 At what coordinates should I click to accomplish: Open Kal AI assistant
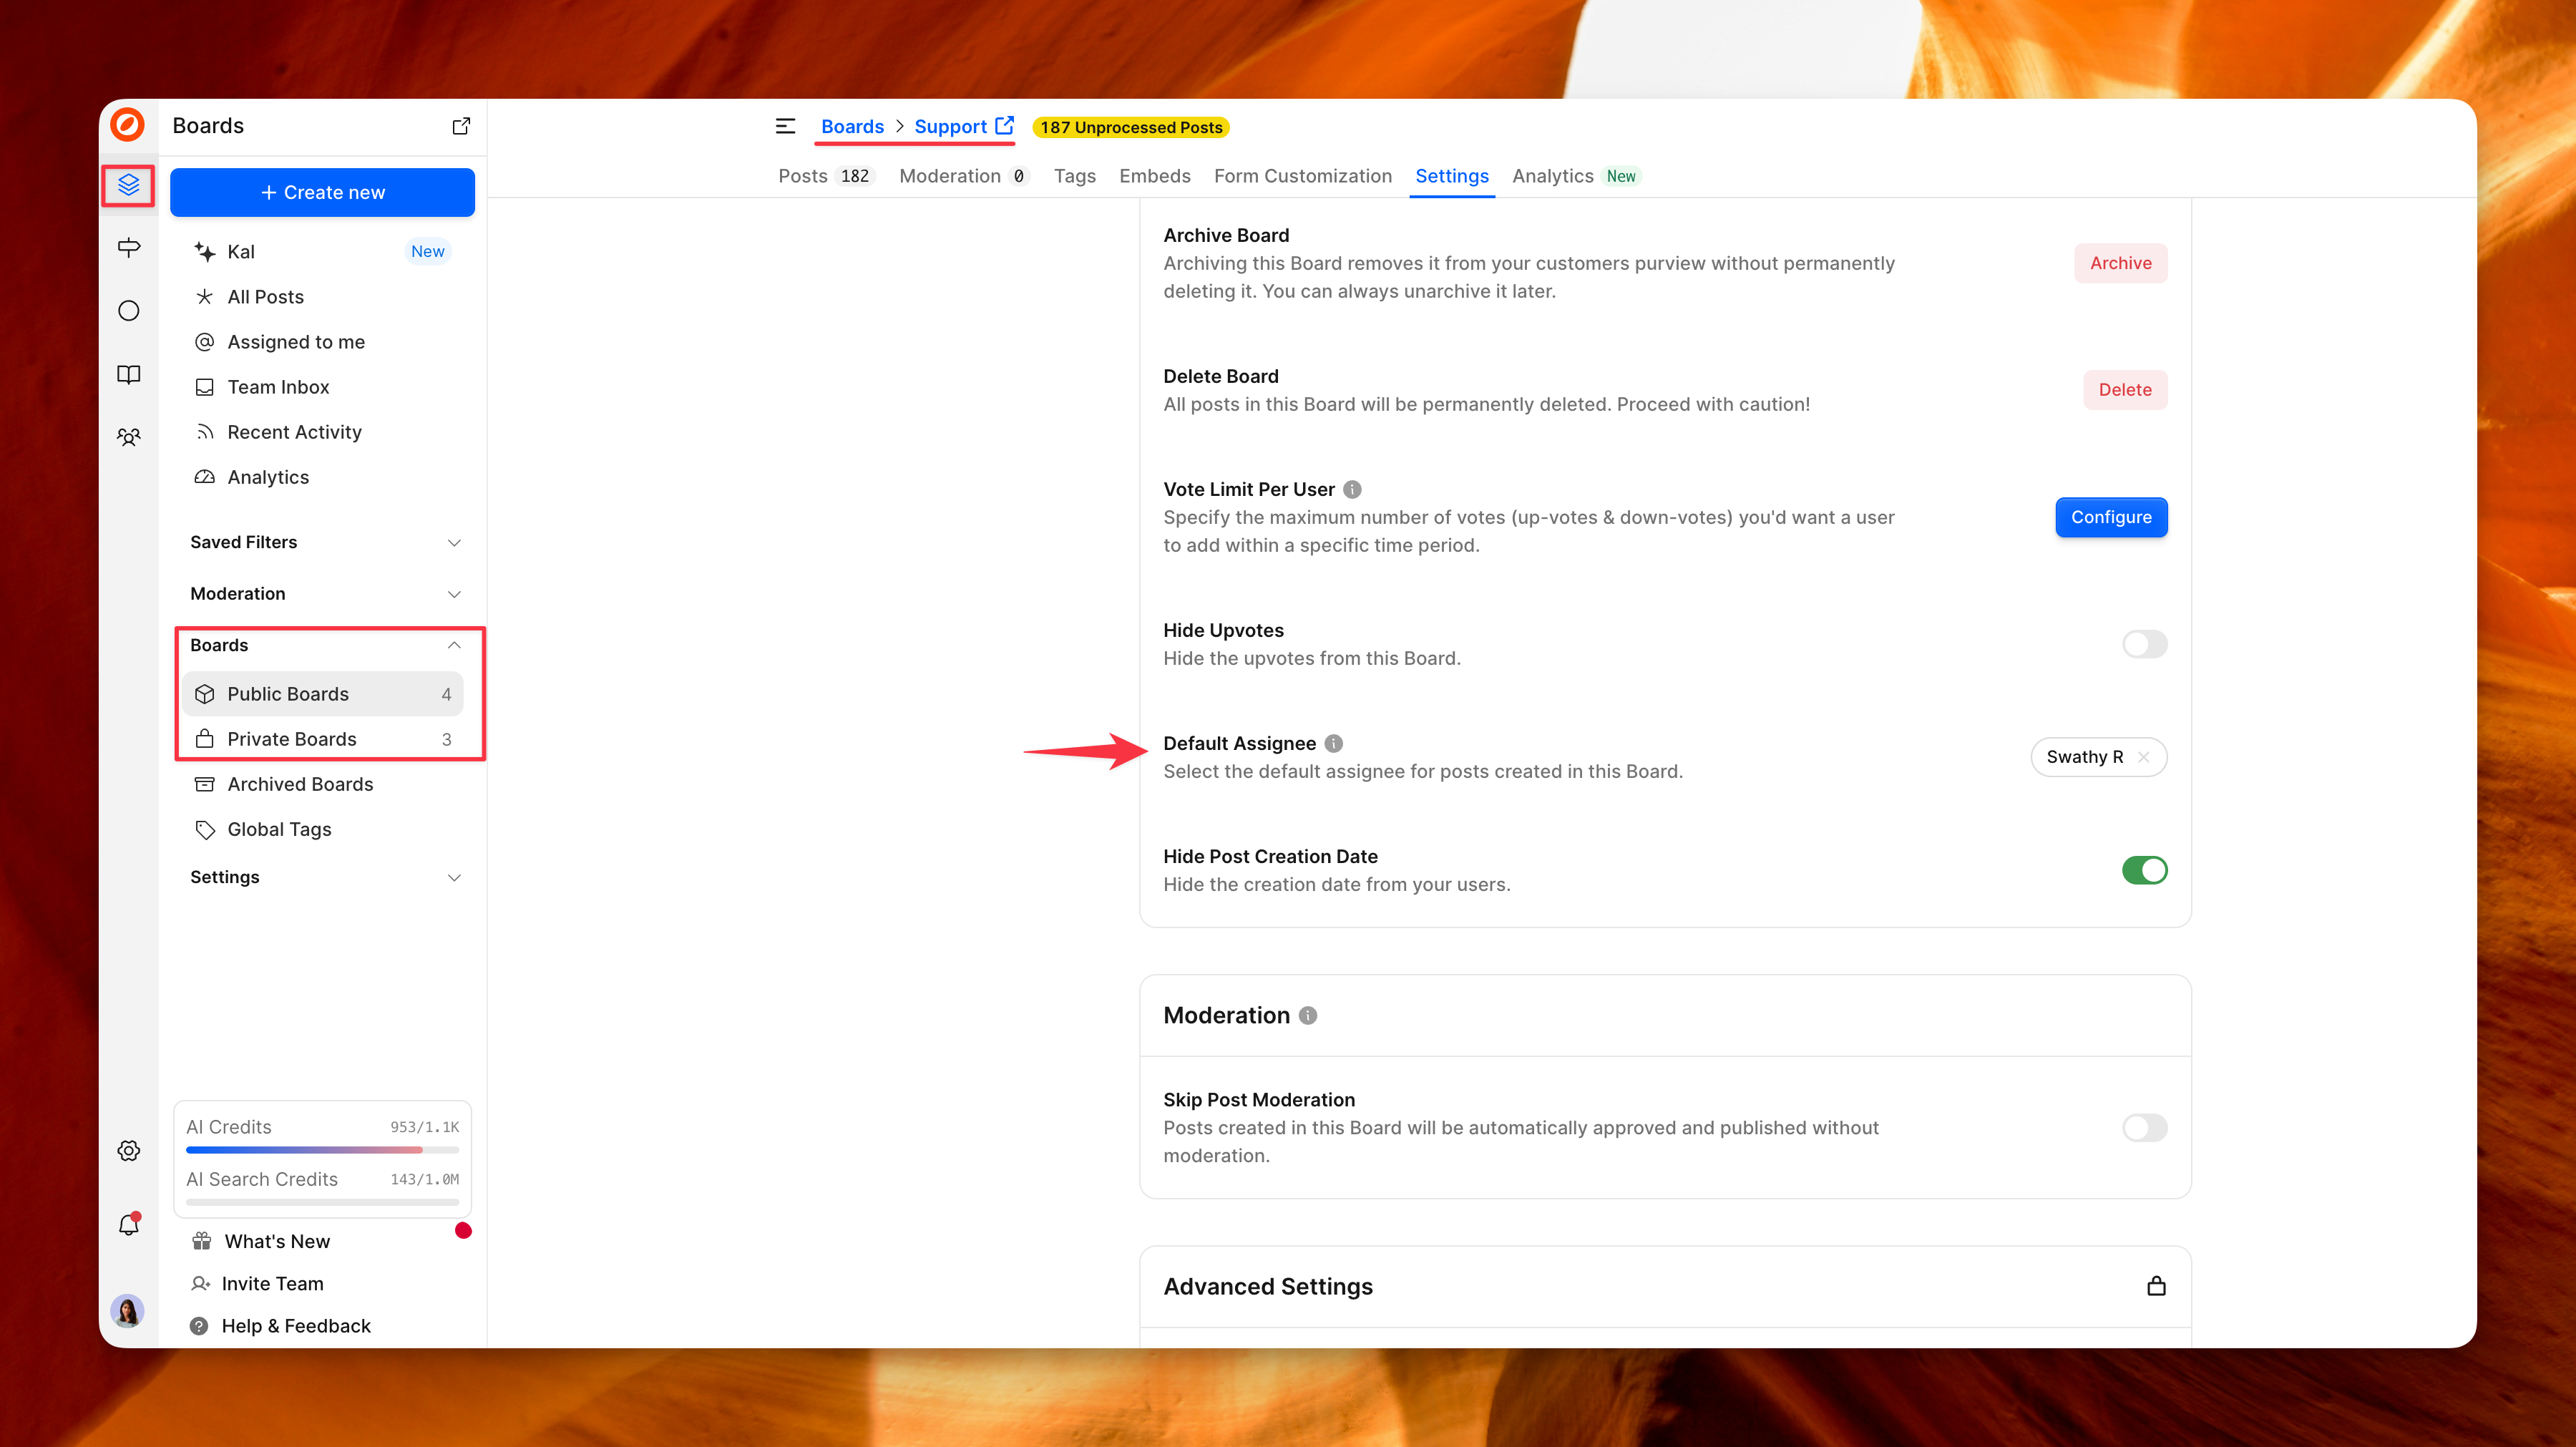(x=322, y=252)
